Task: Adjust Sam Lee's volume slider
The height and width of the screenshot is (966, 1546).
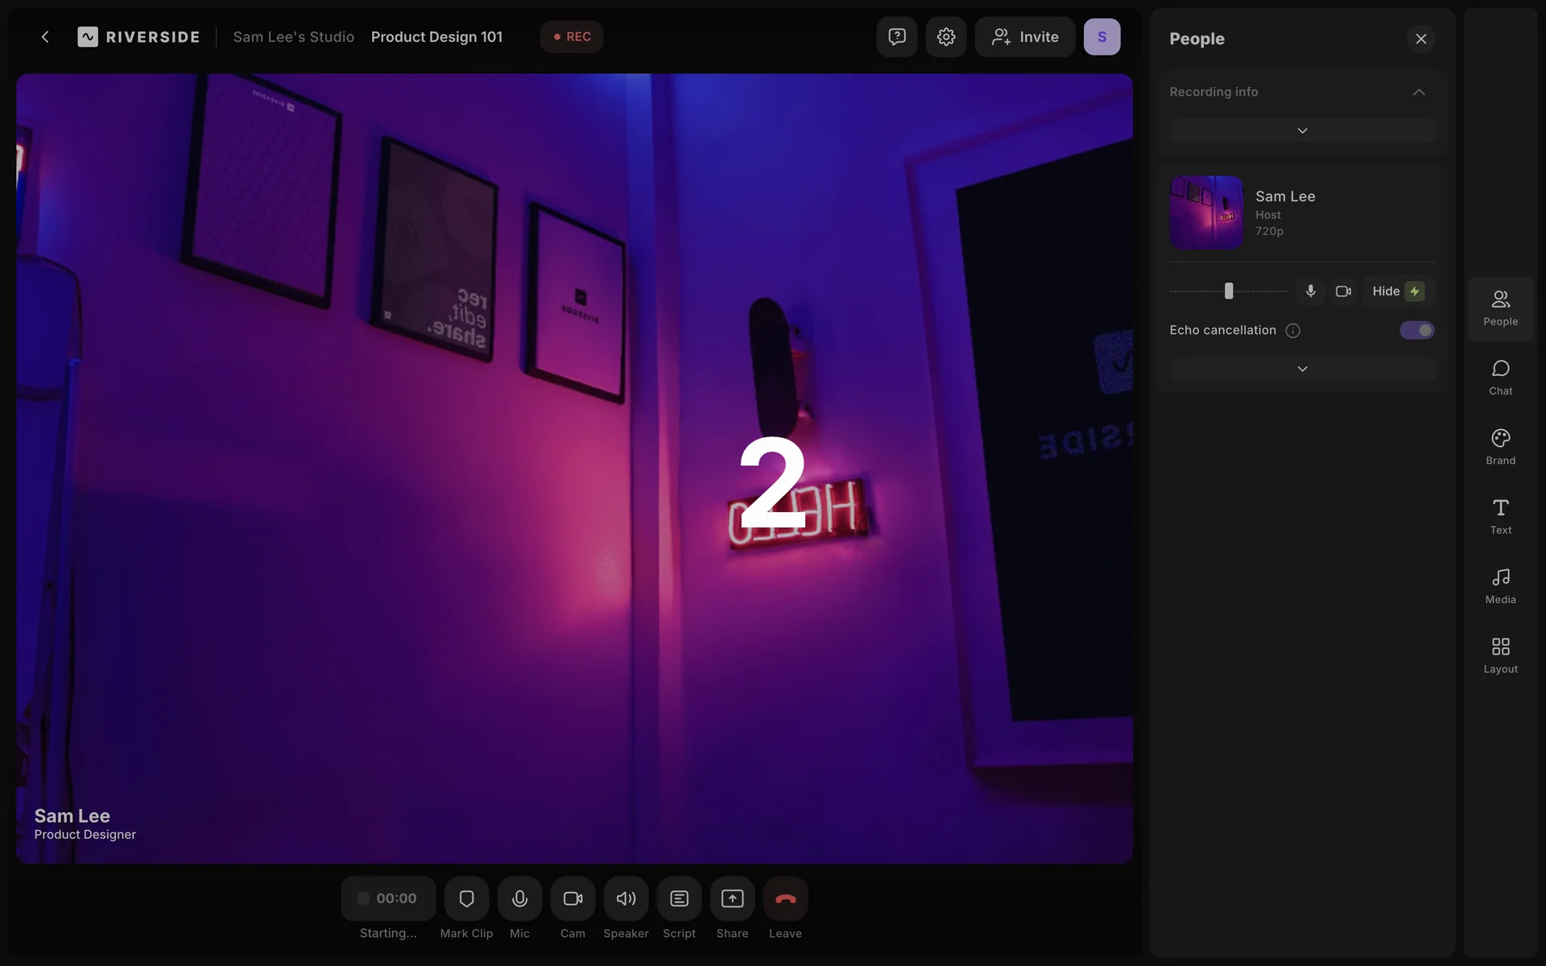Action: 1229,291
